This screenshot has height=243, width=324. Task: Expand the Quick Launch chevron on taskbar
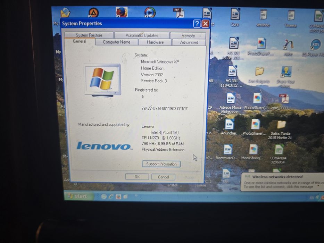[x=136, y=195]
